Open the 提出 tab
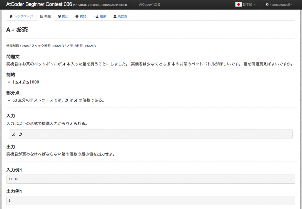This screenshot has width=302, height=209. (63, 16)
